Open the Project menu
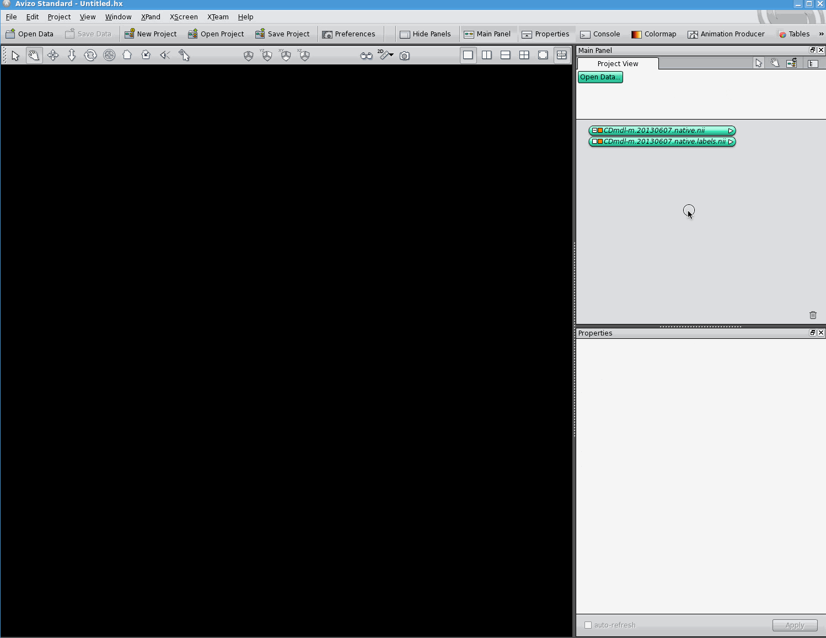Viewport: 826px width, 638px height. click(x=59, y=17)
